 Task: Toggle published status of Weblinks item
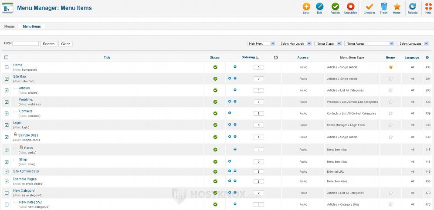click(x=215, y=102)
